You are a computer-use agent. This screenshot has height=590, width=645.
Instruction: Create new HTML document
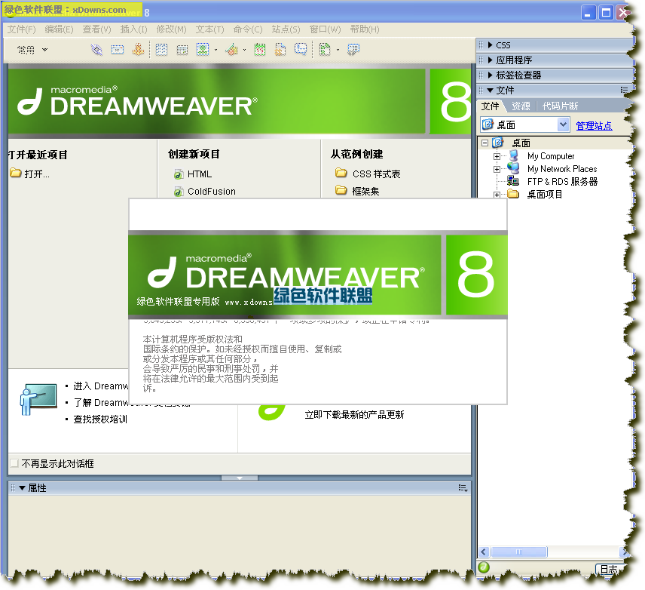click(x=200, y=174)
